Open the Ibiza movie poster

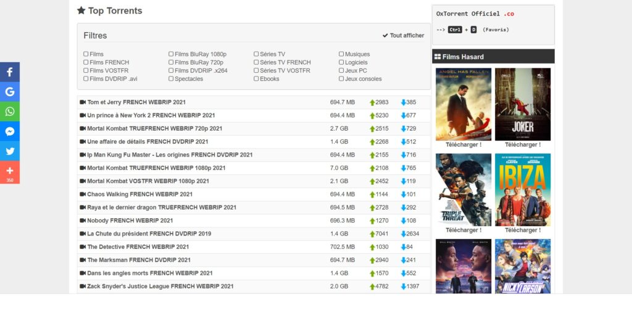coord(523,190)
